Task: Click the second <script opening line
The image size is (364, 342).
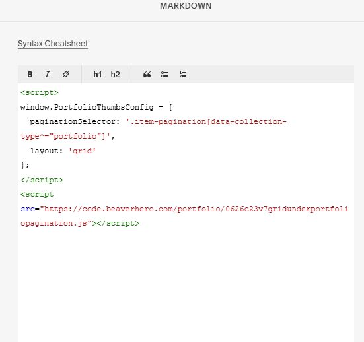Action: 37,194
